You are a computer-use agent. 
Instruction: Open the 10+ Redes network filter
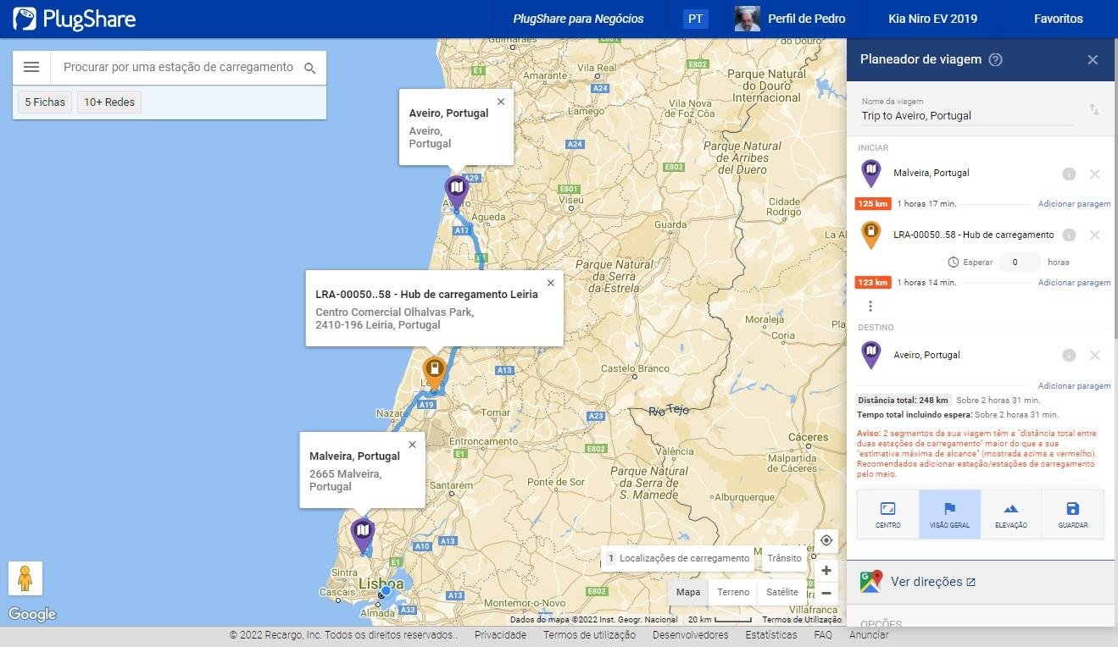pos(109,102)
